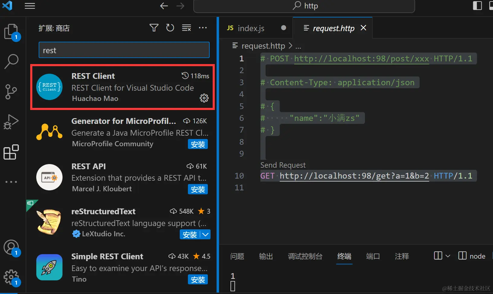Install the REST API extension
The image size is (493, 294).
click(198, 189)
